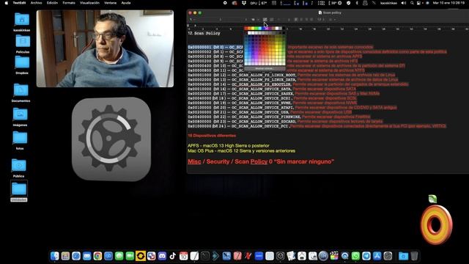Open WhatsApp from the Dock
The height and width of the screenshot is (264, 469).
355,256
